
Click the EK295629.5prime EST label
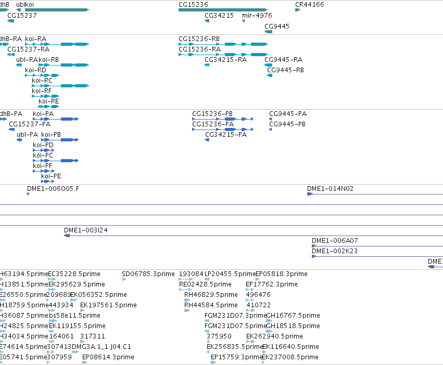[77, 284]
